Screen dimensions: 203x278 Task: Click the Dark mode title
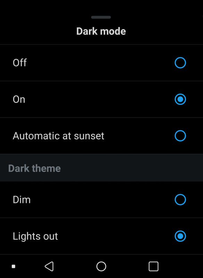pyautogui.click(x=101, y=31)
